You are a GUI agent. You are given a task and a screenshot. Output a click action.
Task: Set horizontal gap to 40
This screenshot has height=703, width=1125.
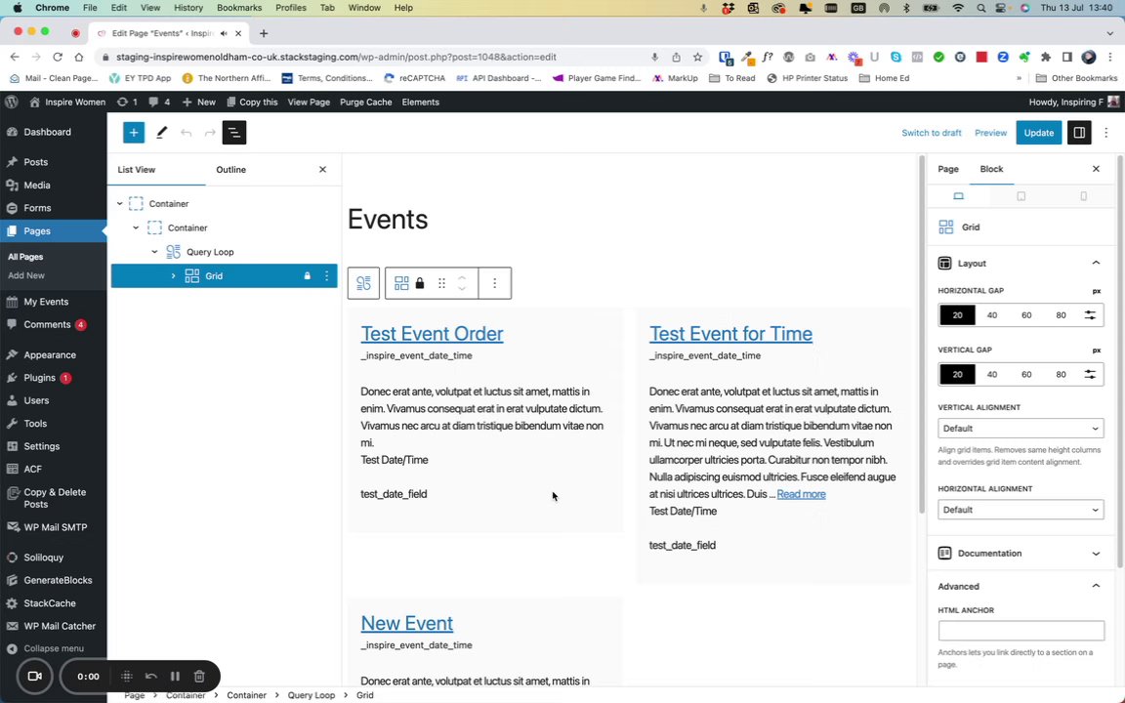991,315
